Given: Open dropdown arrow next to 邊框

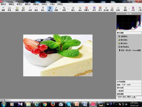Looking at the screenshot, I should point(129,9).
